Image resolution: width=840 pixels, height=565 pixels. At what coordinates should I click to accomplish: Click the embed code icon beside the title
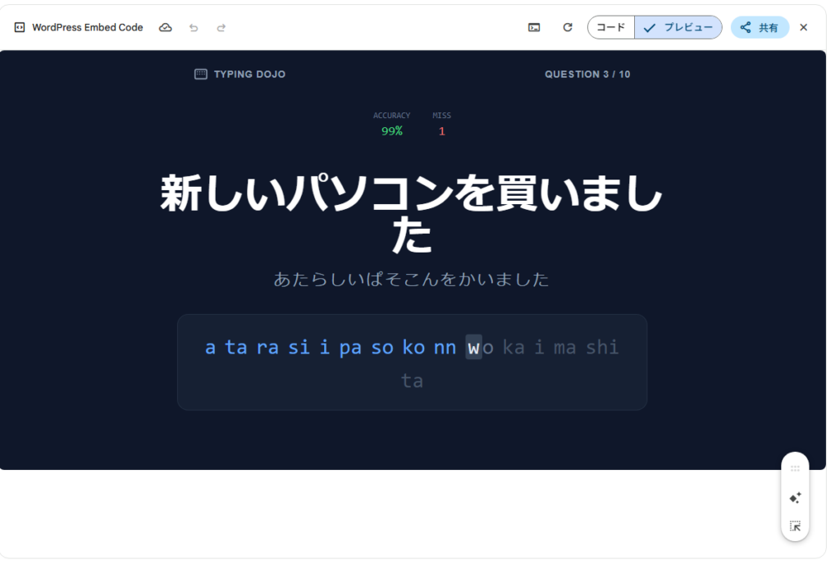pos(20,28)
